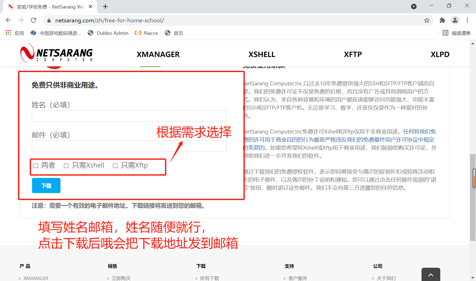
Task: Check the 只需Xshell checkbox
Action: 66,165
